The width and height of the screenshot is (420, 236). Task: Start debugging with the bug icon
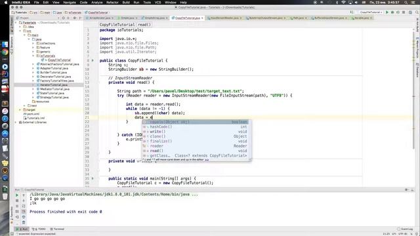[x=392, y=12]
